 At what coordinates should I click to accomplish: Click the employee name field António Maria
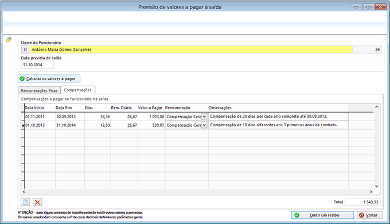tap(191, 50)
